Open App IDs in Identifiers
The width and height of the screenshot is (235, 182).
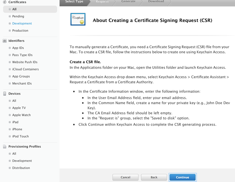coord(18,48)
